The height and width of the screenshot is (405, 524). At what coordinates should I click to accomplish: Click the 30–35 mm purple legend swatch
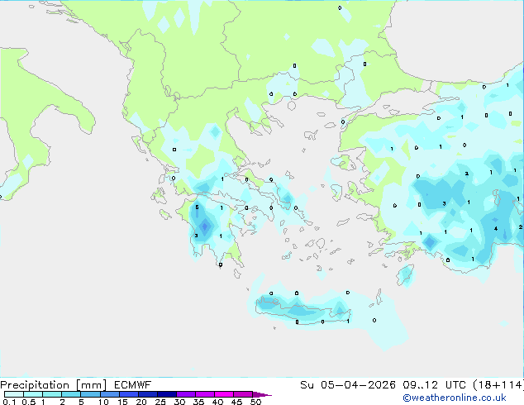(186, 394)
